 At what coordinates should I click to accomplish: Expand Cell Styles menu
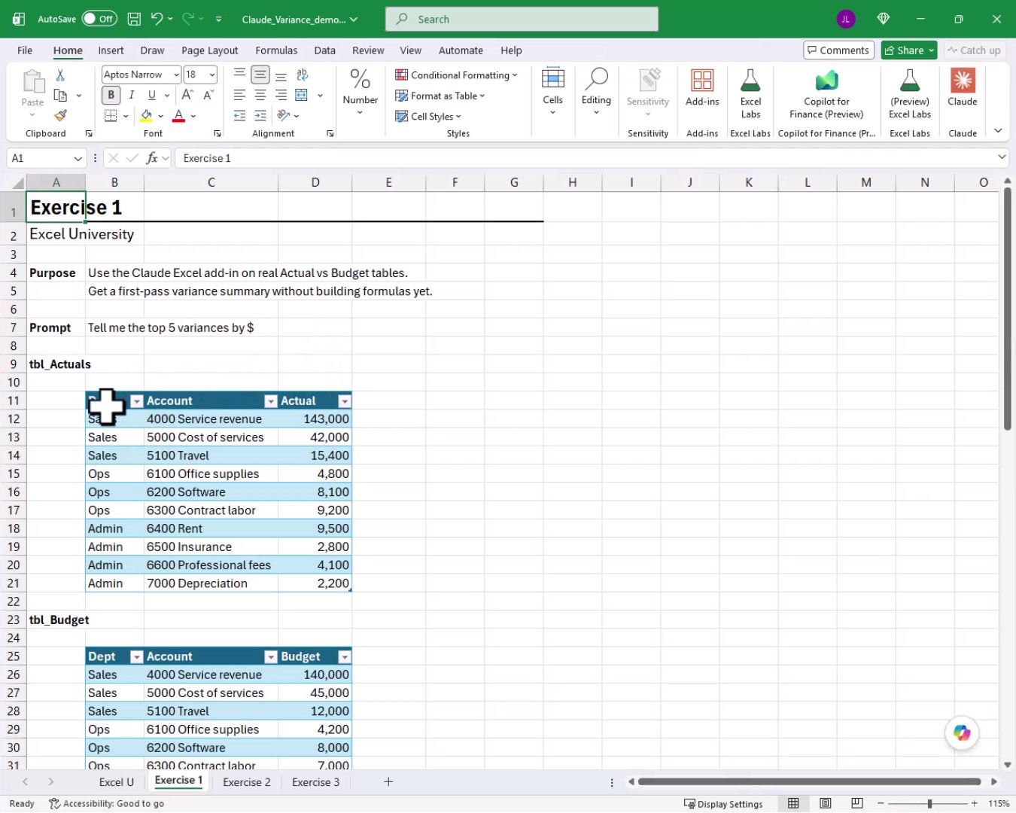tap(428, 116)
